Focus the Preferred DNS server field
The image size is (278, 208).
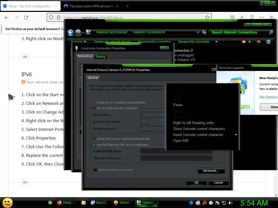[x=176, y=151]
